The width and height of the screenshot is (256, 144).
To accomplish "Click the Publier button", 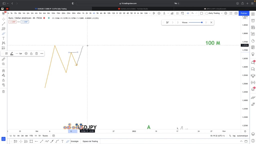I will click(x=244, y=13).
